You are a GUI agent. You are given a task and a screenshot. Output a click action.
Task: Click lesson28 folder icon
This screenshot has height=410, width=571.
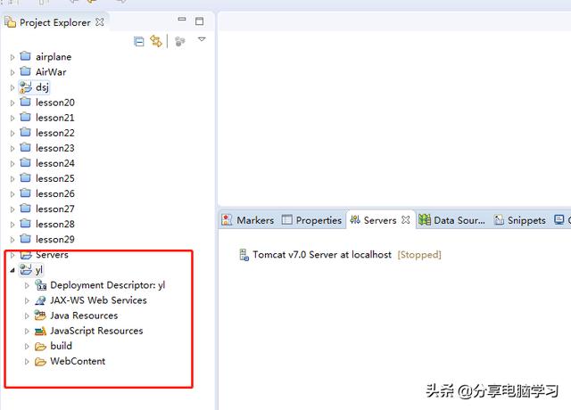coord(25,223)
